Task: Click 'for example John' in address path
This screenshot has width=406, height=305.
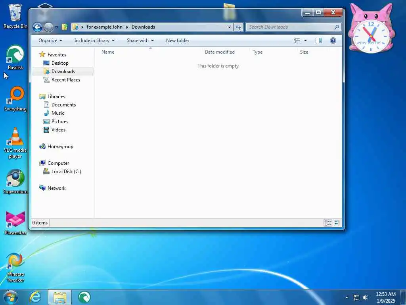Action: click(104, 27)
